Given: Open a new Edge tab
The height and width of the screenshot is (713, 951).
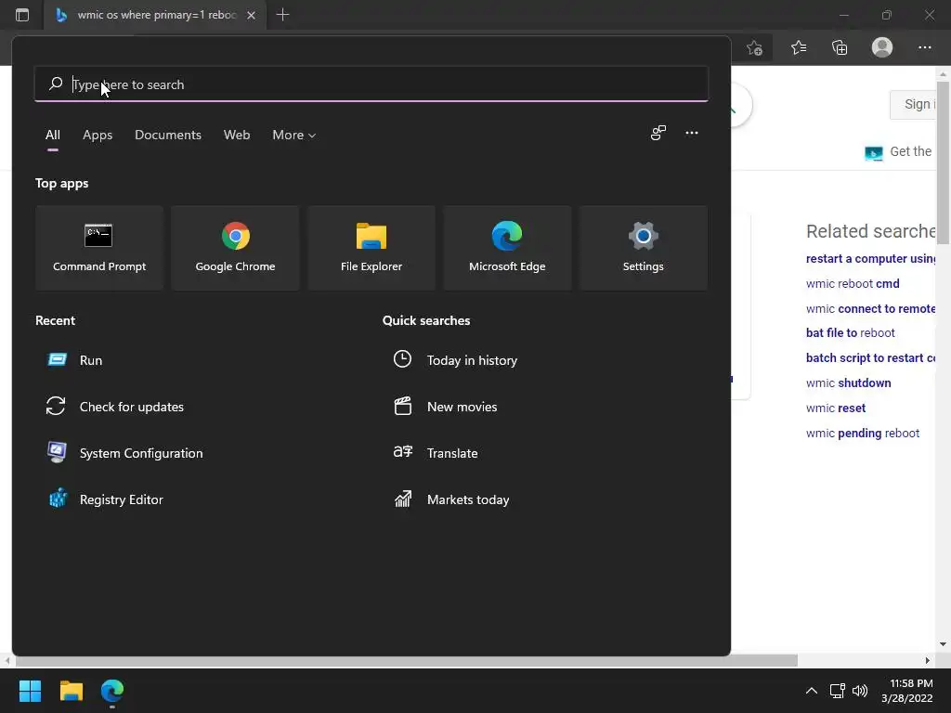Looking at the screenshot, I should [x=282, y=15].
